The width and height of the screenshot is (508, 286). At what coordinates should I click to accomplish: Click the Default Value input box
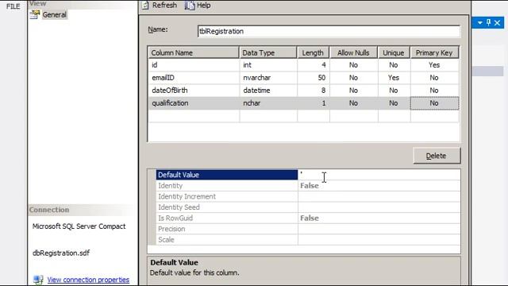[379, 175]
